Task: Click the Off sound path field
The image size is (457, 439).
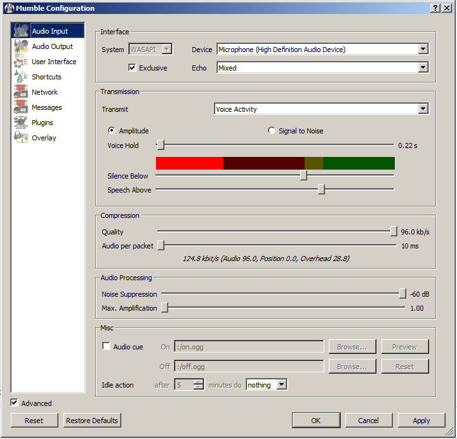Action: click(249, 366)
